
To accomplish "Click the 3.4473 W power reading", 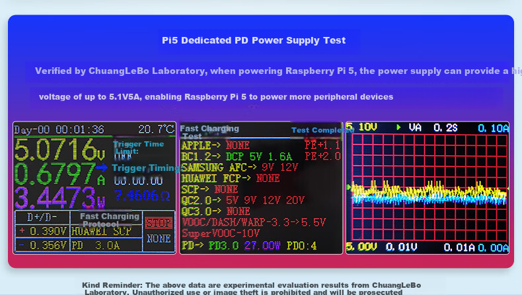I will point(60,198).
